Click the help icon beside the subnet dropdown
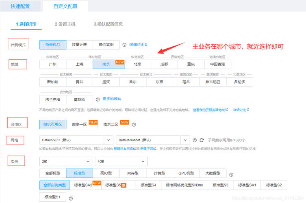The height and width of the screenshot is (203, 306). click(x=195, y=140)
